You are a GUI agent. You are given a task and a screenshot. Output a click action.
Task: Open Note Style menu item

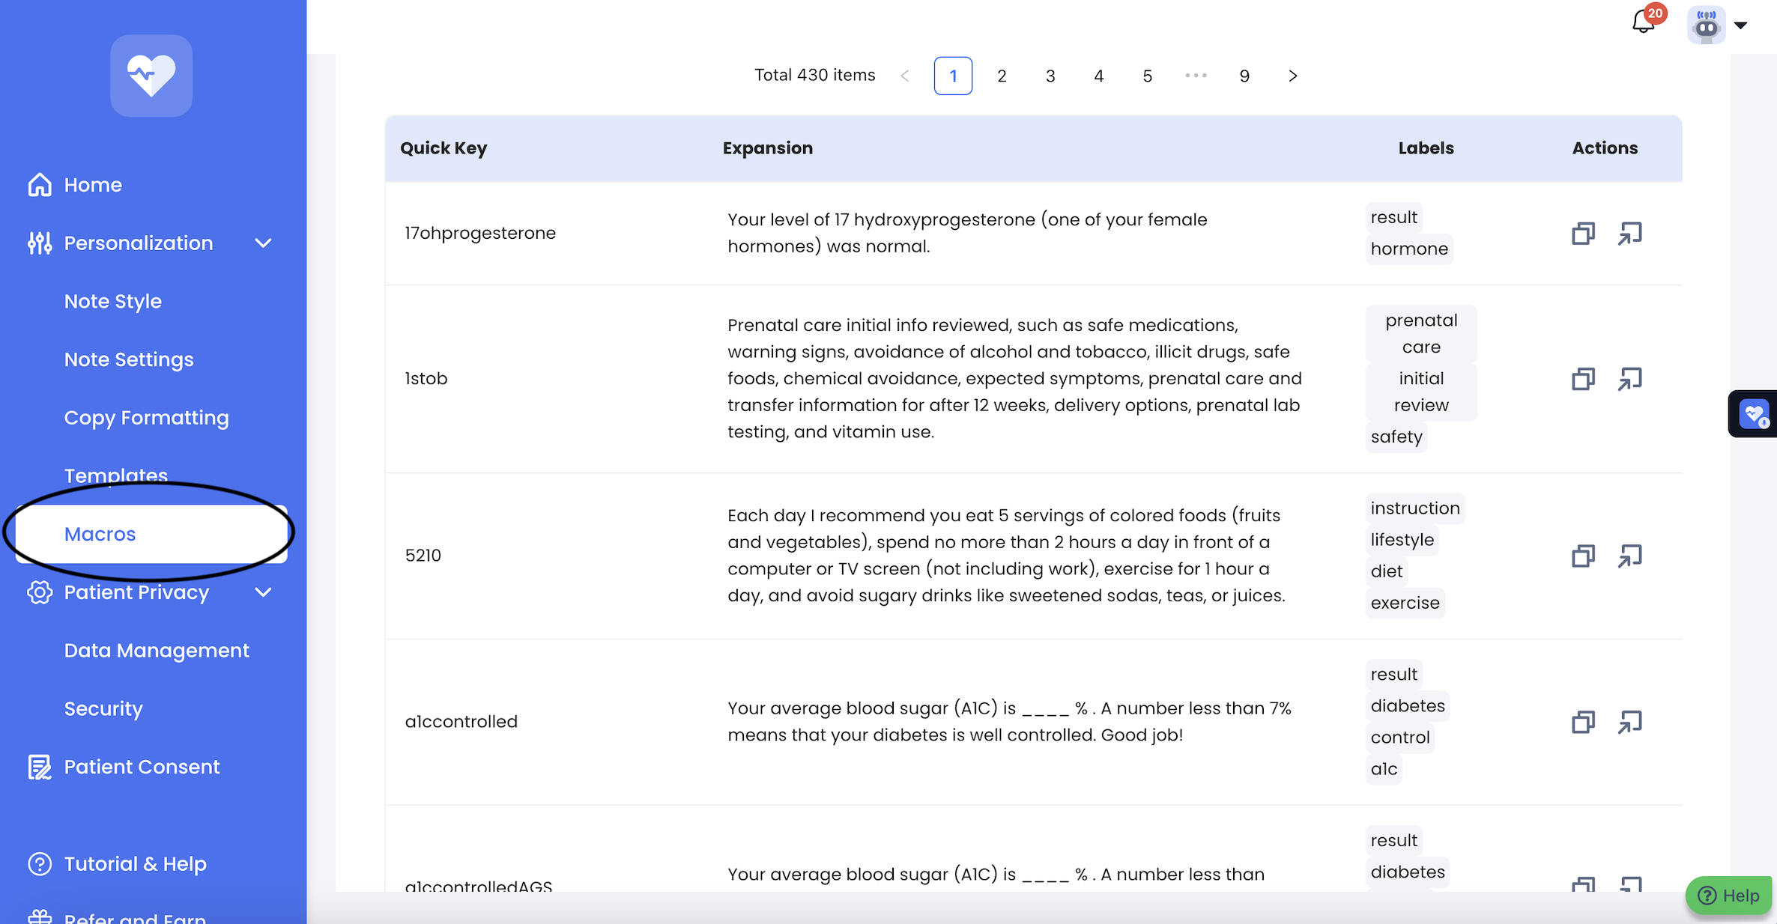pyautogui.click(x=113, y=301)
